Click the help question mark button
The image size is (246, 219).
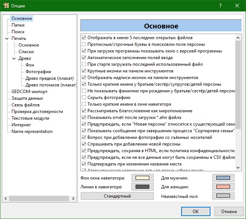point(220,6)
